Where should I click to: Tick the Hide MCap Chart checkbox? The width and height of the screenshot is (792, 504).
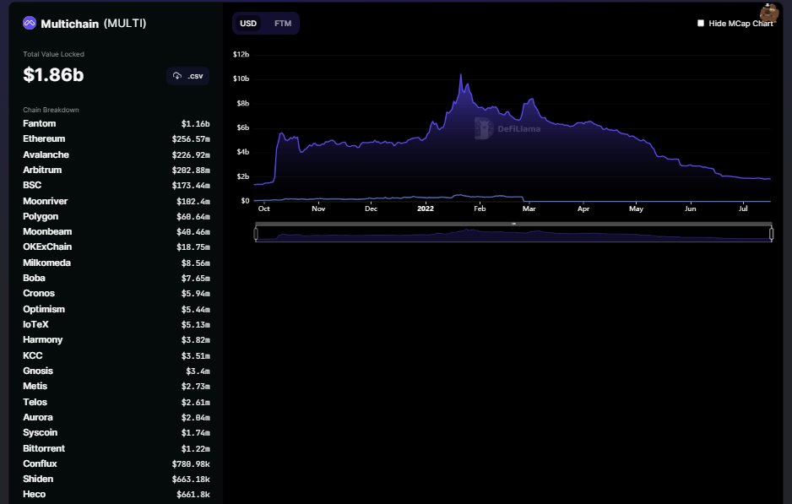(x=701, y=24)
